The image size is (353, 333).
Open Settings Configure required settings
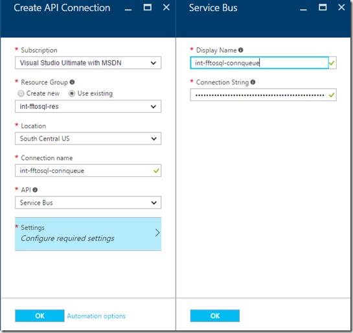click(88, 234)
